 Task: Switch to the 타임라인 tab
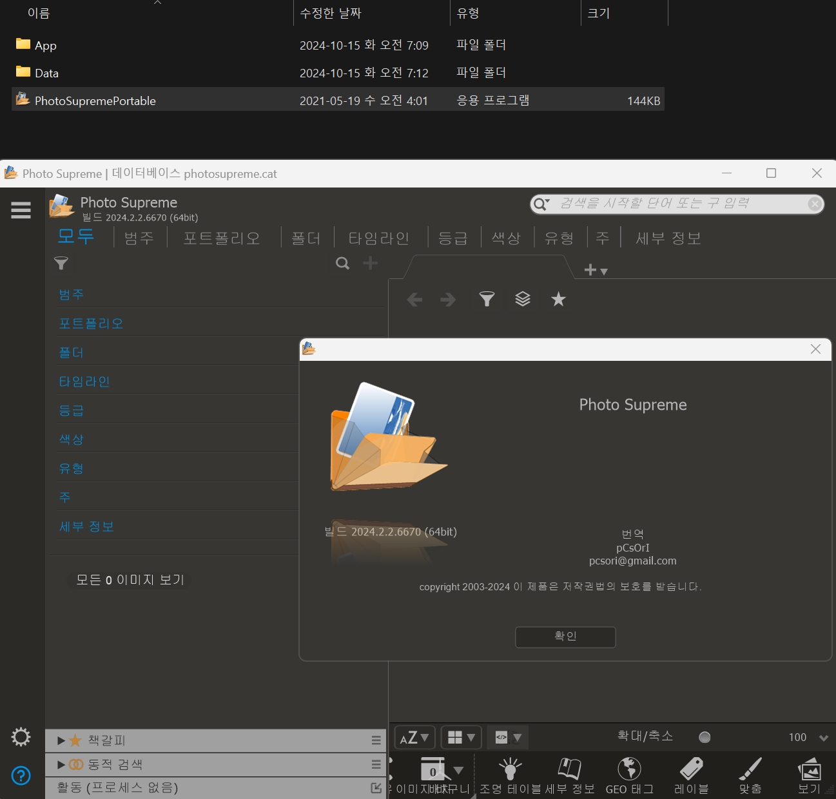coord(379,238)
